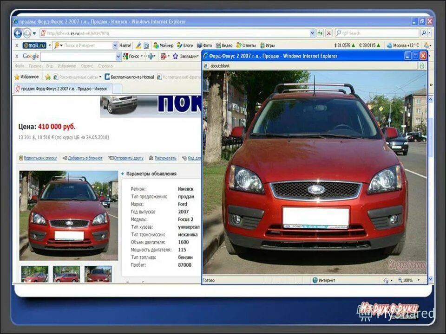Click the page tool icon beside highlighter
The image size is (446, 334).
[146, 45]
